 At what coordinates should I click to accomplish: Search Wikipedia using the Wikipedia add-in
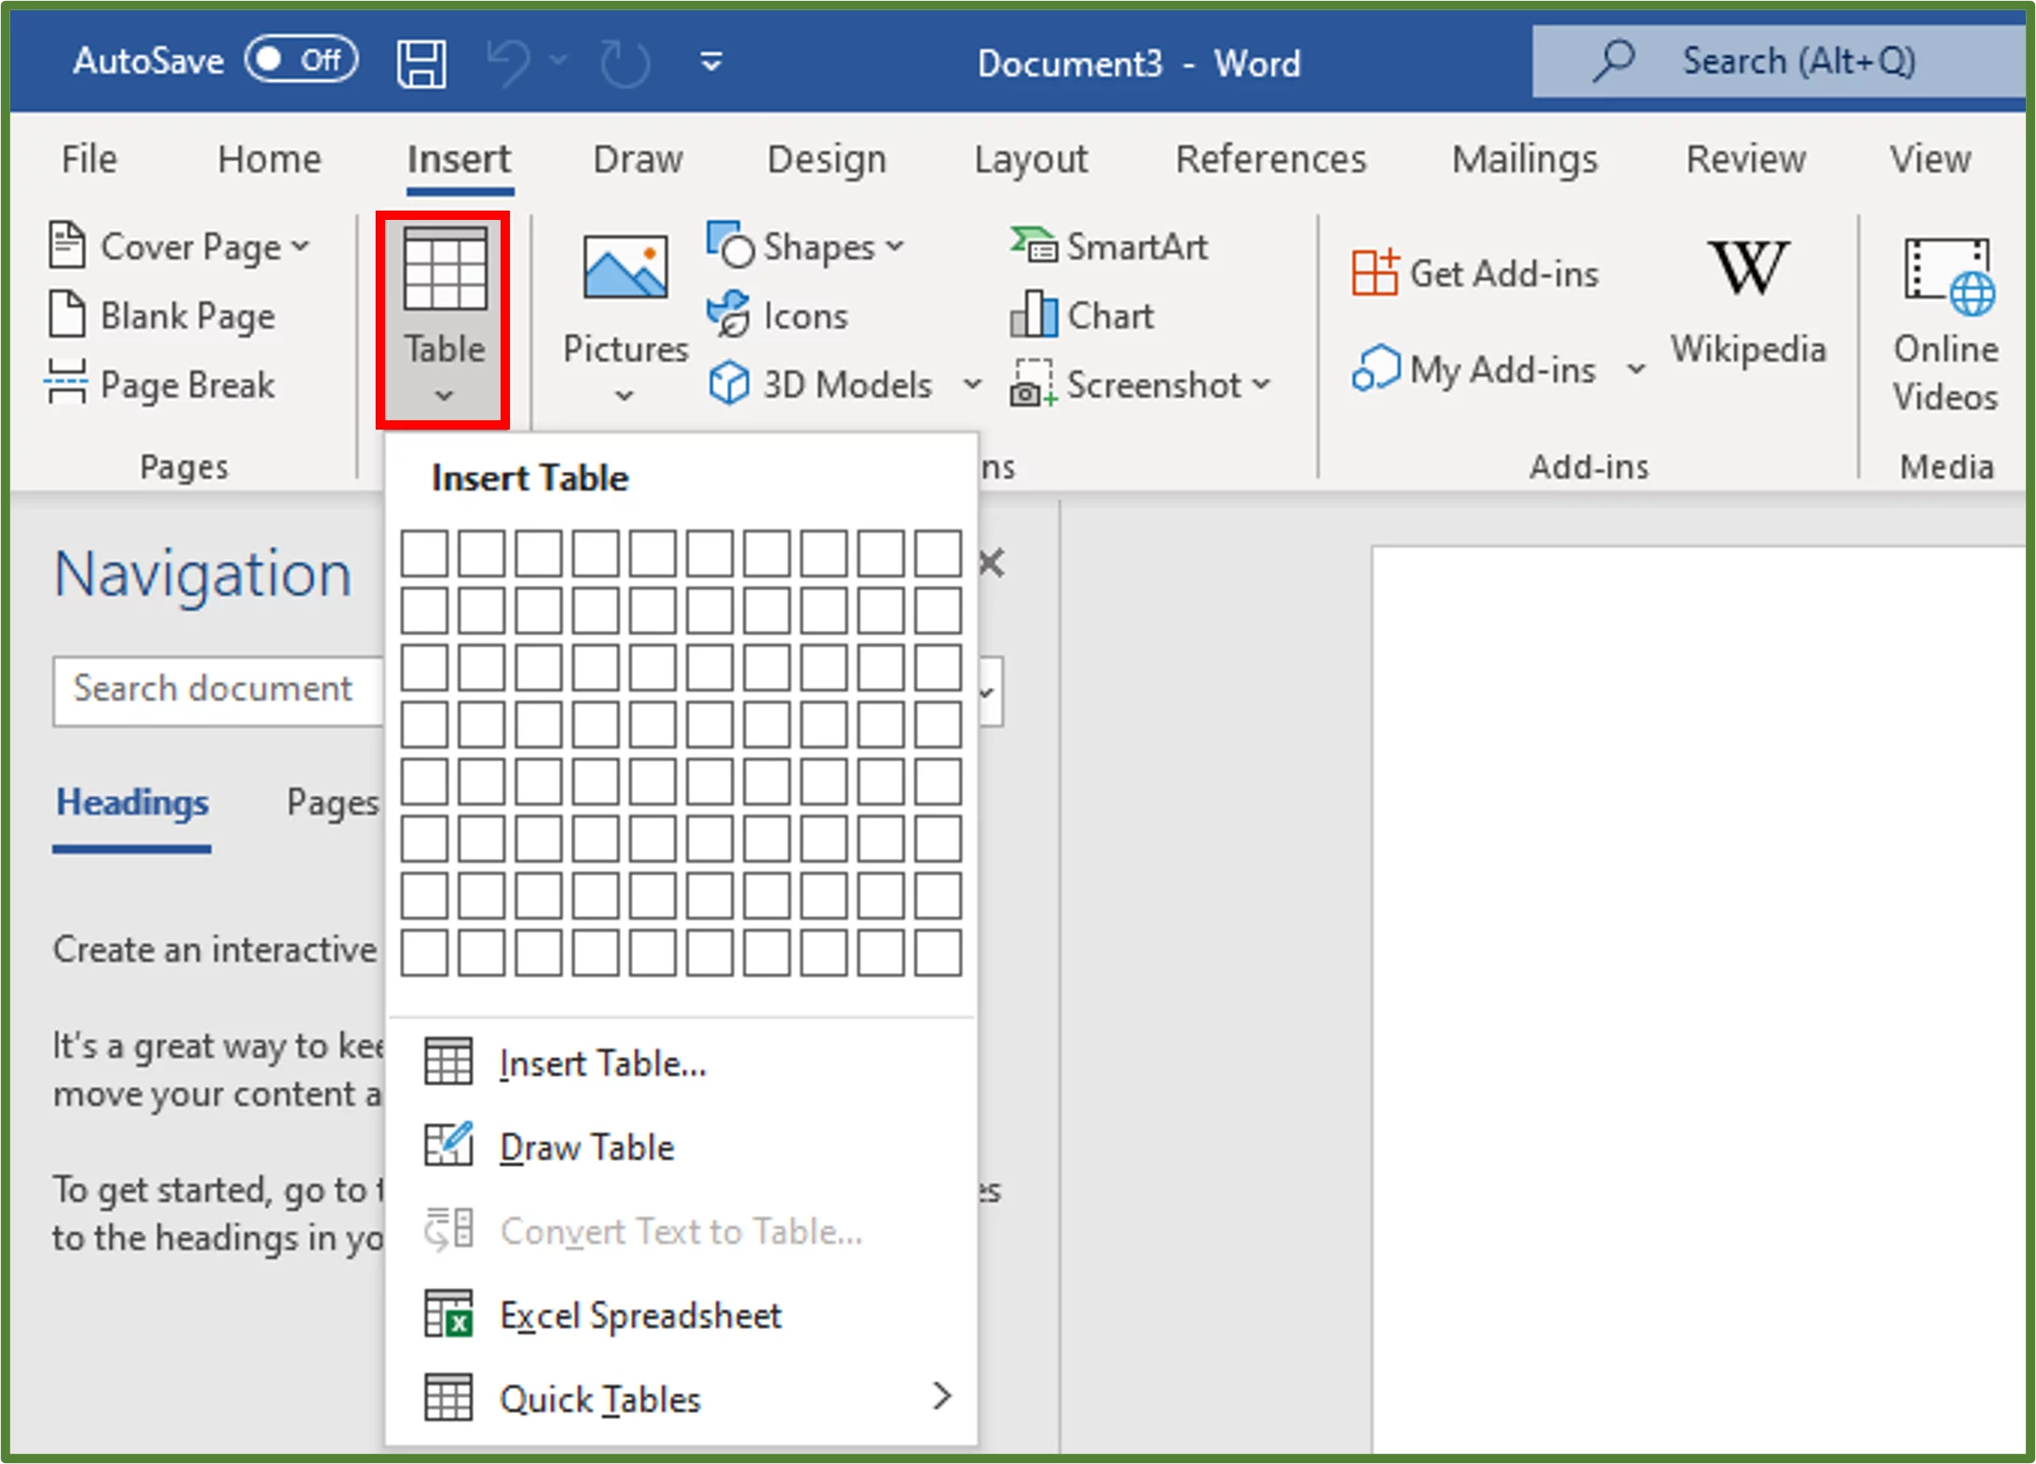tap(1747, 298)
